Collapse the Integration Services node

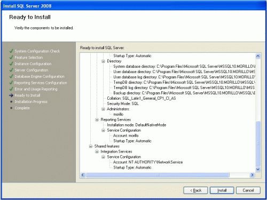tap(97, 151)
